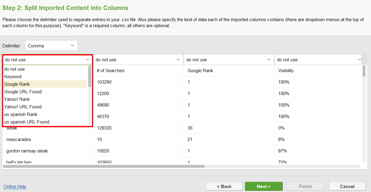This screenshot has width=371, height=192.
Task: Click the green Next button
Action: 264,186
